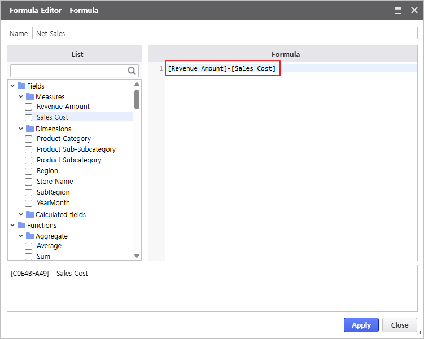This screenshot has height=339, width=424.
Task: Click the List panel scrollbar down arrow
Action: click(x=137, y=256)
